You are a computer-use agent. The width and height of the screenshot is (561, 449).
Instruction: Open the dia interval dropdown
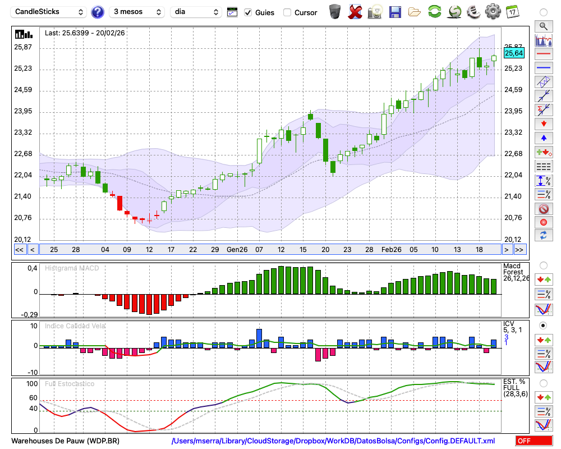click(196, 12)
